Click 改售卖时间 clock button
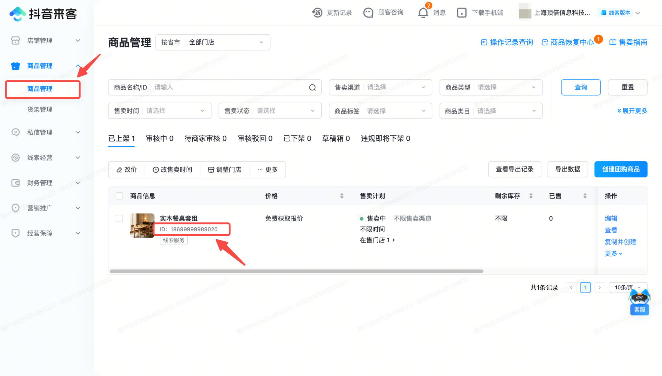662x376 pixels. [172, 169]
